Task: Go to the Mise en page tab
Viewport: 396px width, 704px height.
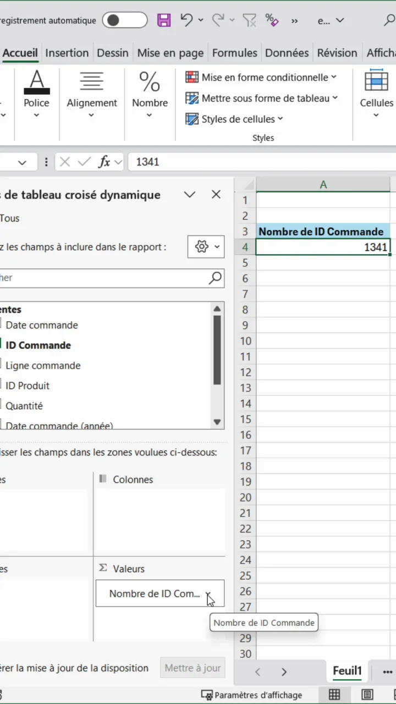Action: tap(170, 53)
